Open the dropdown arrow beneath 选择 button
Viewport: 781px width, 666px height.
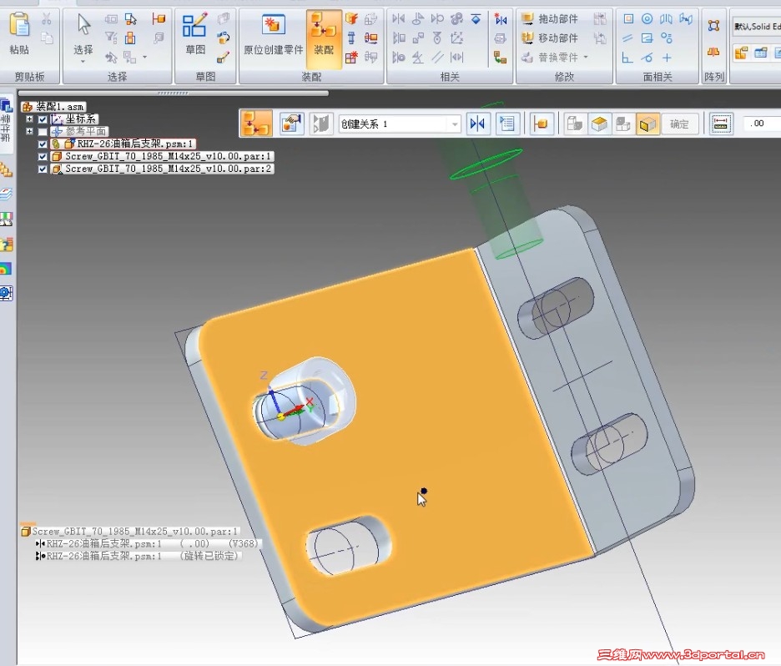(83, 62)
